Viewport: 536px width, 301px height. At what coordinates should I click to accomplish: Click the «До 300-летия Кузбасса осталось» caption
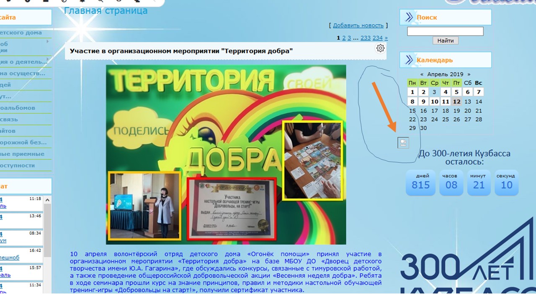click(464, 158)
